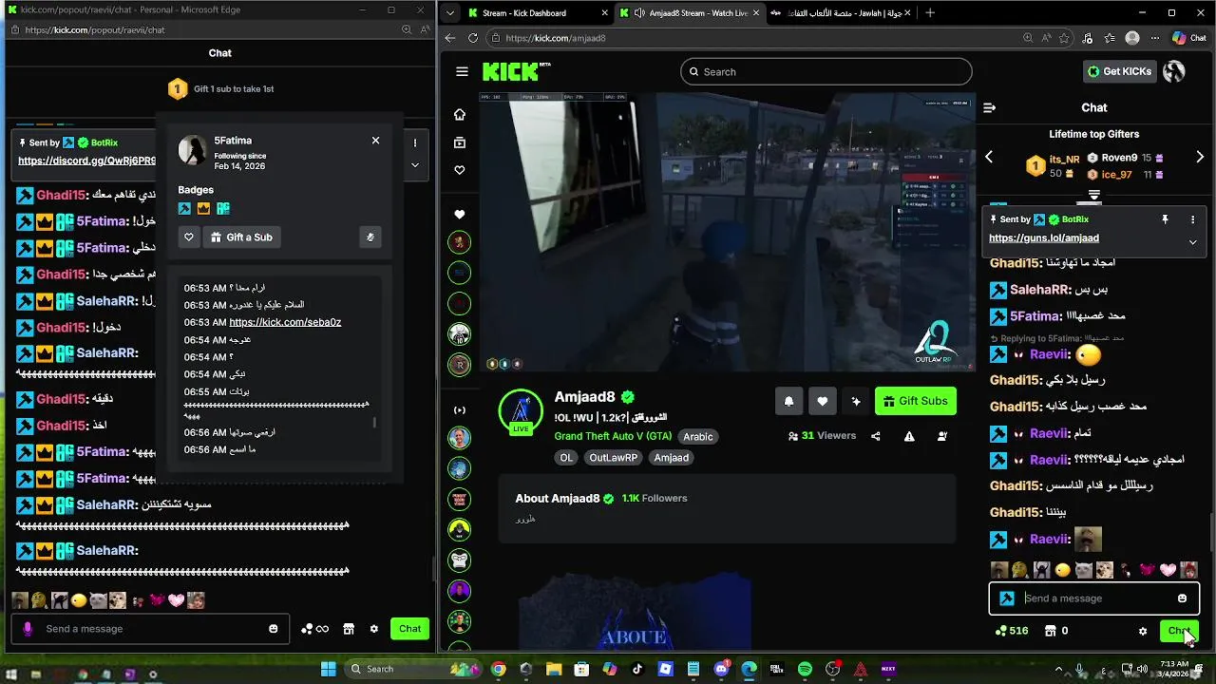Report stream with the warning triangle icon
The image size is (1216, 684).
click(909, 436)
